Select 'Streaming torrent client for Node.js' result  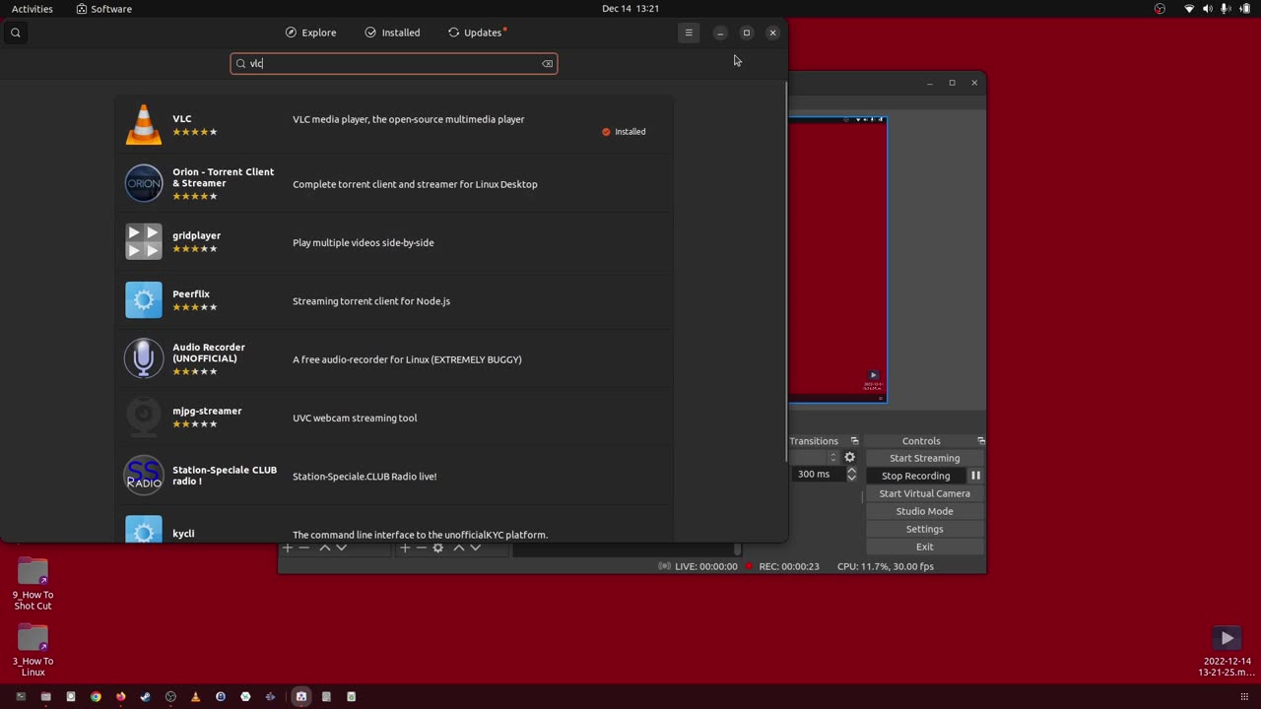(x=370, y=301)
